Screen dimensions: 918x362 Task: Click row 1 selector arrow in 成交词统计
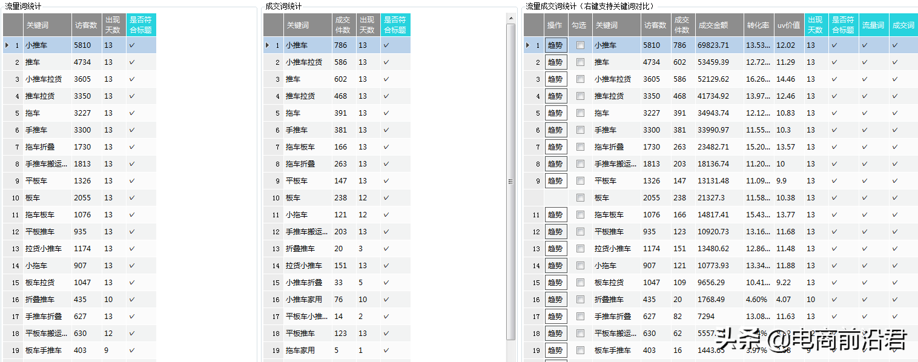pyautogui.click(x=267, y=45)
